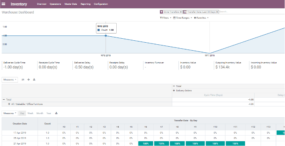Open the Filters dropdown

(x=165, y=18)
